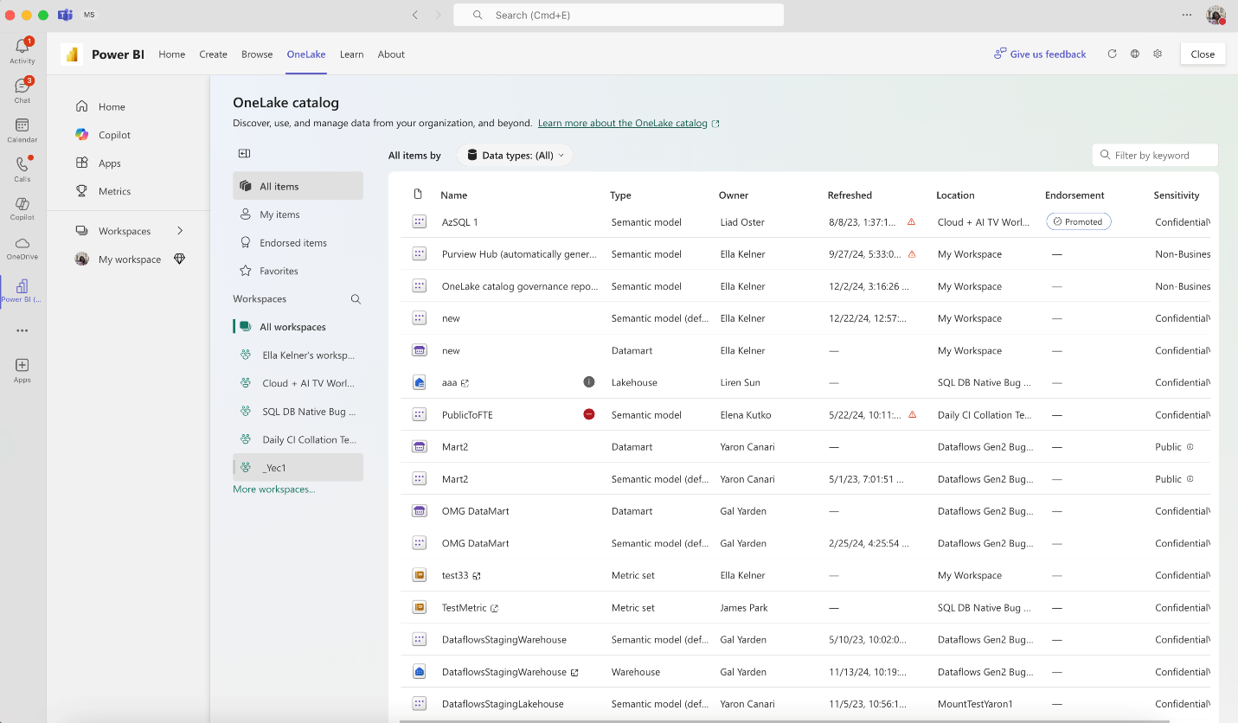Viewport: 1238px width, 723px height.
Task: Select the _Yec1 workspace
Action: point(276,468)
